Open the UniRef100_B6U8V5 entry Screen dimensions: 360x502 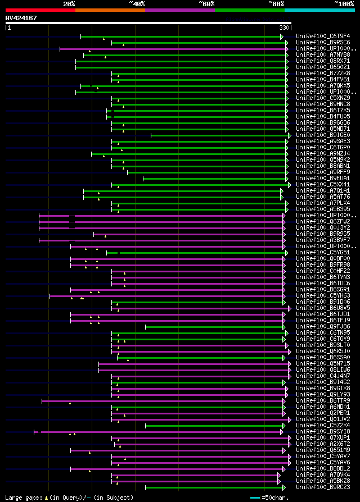point(323,308)
